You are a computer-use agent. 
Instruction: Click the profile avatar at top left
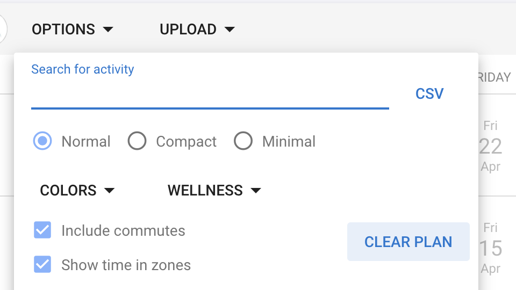click(x=3, y=29)
